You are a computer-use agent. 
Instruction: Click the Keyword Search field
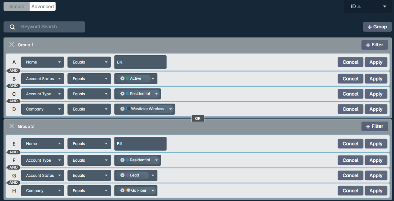pos(44,27)
